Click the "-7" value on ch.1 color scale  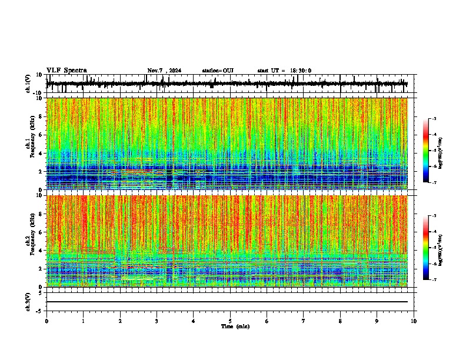pyautogui.click(x=434, y=182)
